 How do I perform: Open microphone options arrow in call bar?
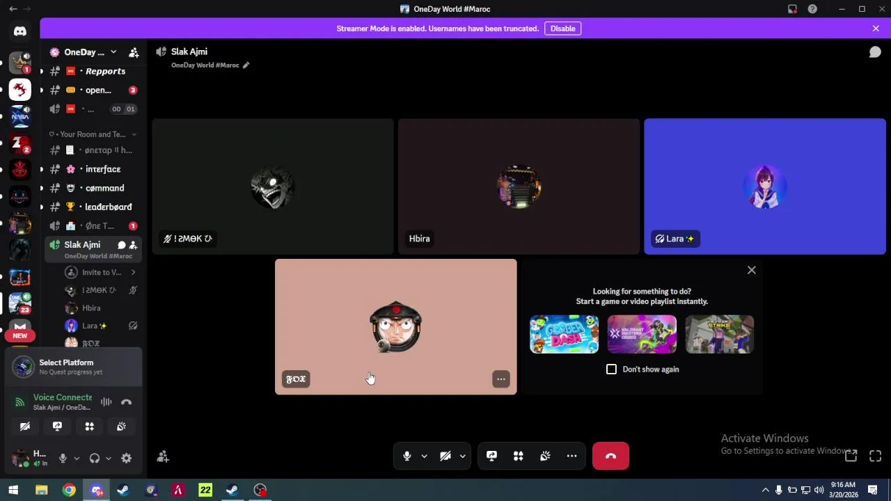point(424,456)
